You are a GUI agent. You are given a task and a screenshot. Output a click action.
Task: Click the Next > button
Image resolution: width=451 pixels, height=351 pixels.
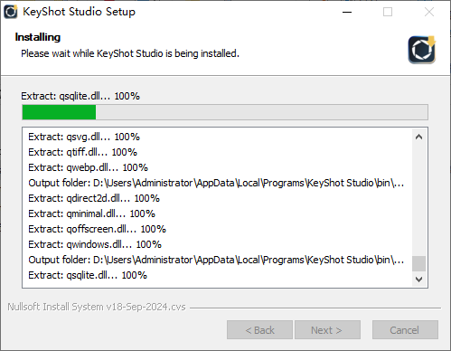pos(327,330)
